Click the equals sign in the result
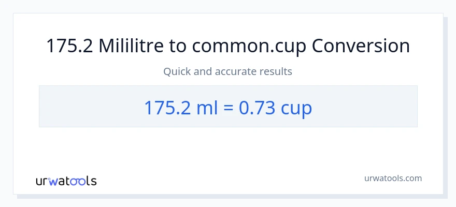 tap(227, 108)
